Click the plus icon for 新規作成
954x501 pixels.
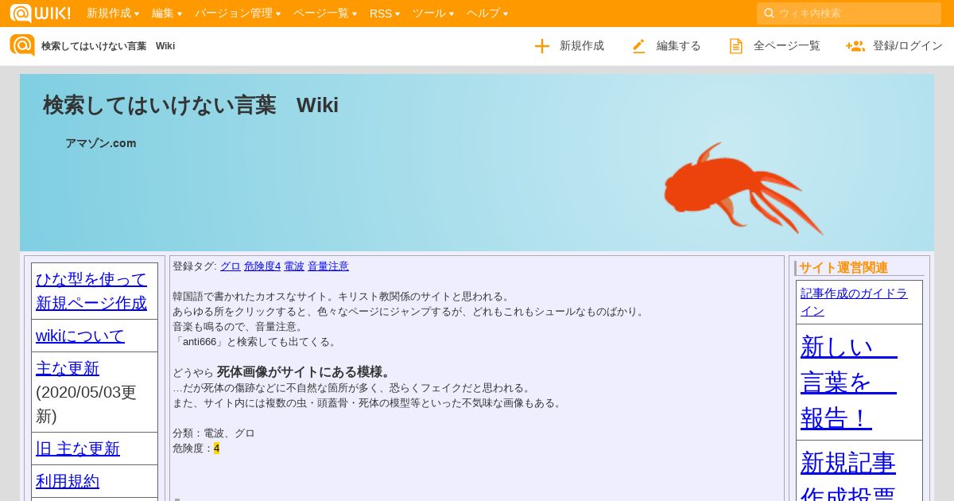point(542,46)
